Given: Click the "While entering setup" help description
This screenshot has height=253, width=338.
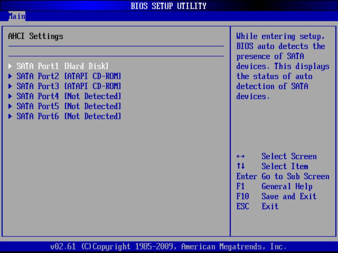Looking at the screenshot, I should pyautogui.click(x=283, y=66).
